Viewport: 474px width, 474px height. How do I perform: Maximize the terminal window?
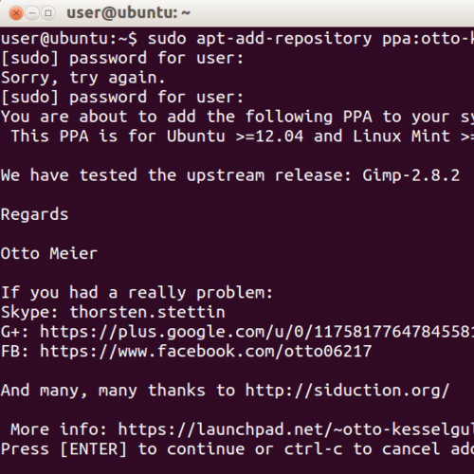[x=48, y=13]
